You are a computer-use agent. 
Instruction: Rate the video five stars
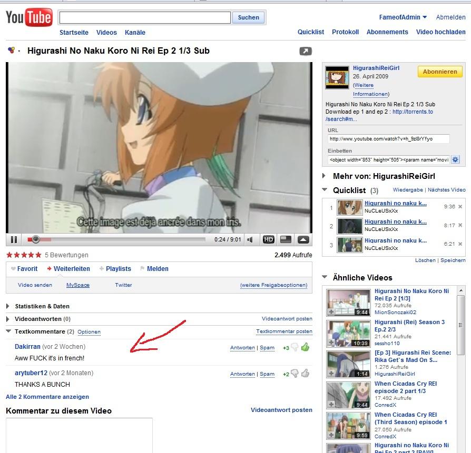click(x=38, y=255)
